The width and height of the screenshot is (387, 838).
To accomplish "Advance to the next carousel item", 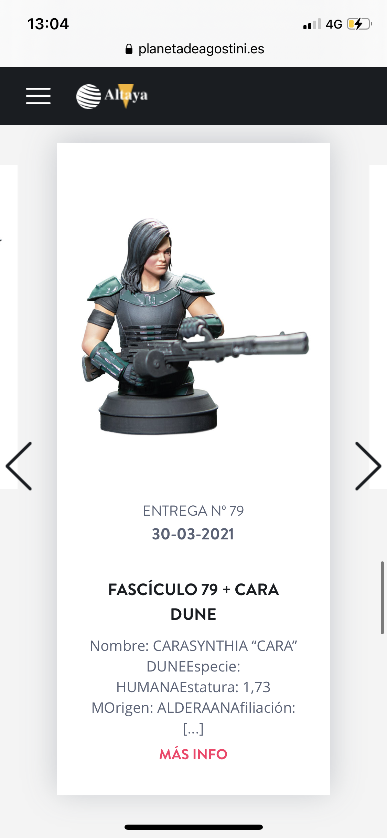I will pos(368,466).
